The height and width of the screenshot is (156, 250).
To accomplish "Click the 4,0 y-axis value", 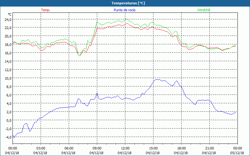I will [x=9, y=104].
